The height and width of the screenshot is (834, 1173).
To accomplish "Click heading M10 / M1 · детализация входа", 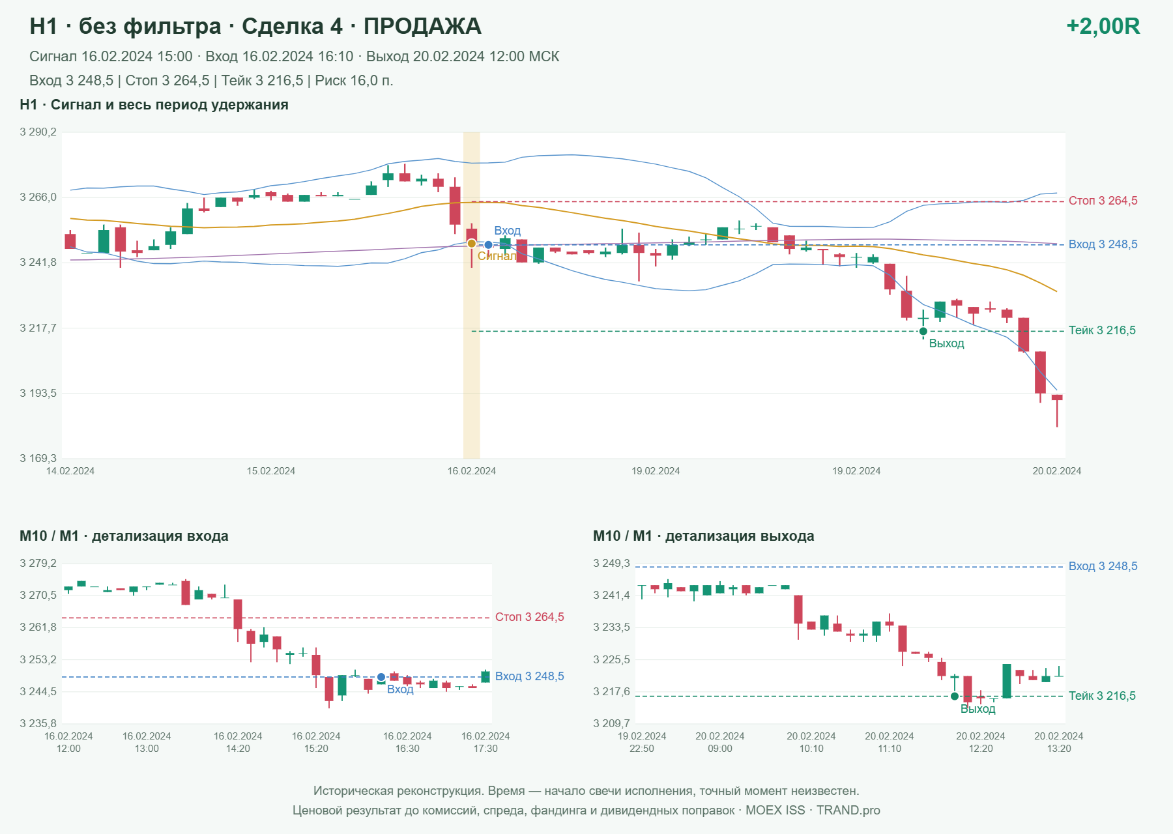I will point(124,536).
